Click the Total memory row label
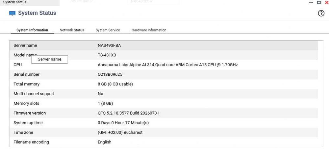Image resolution: width=329 pixels, height=149 pixels. point(26,84)
